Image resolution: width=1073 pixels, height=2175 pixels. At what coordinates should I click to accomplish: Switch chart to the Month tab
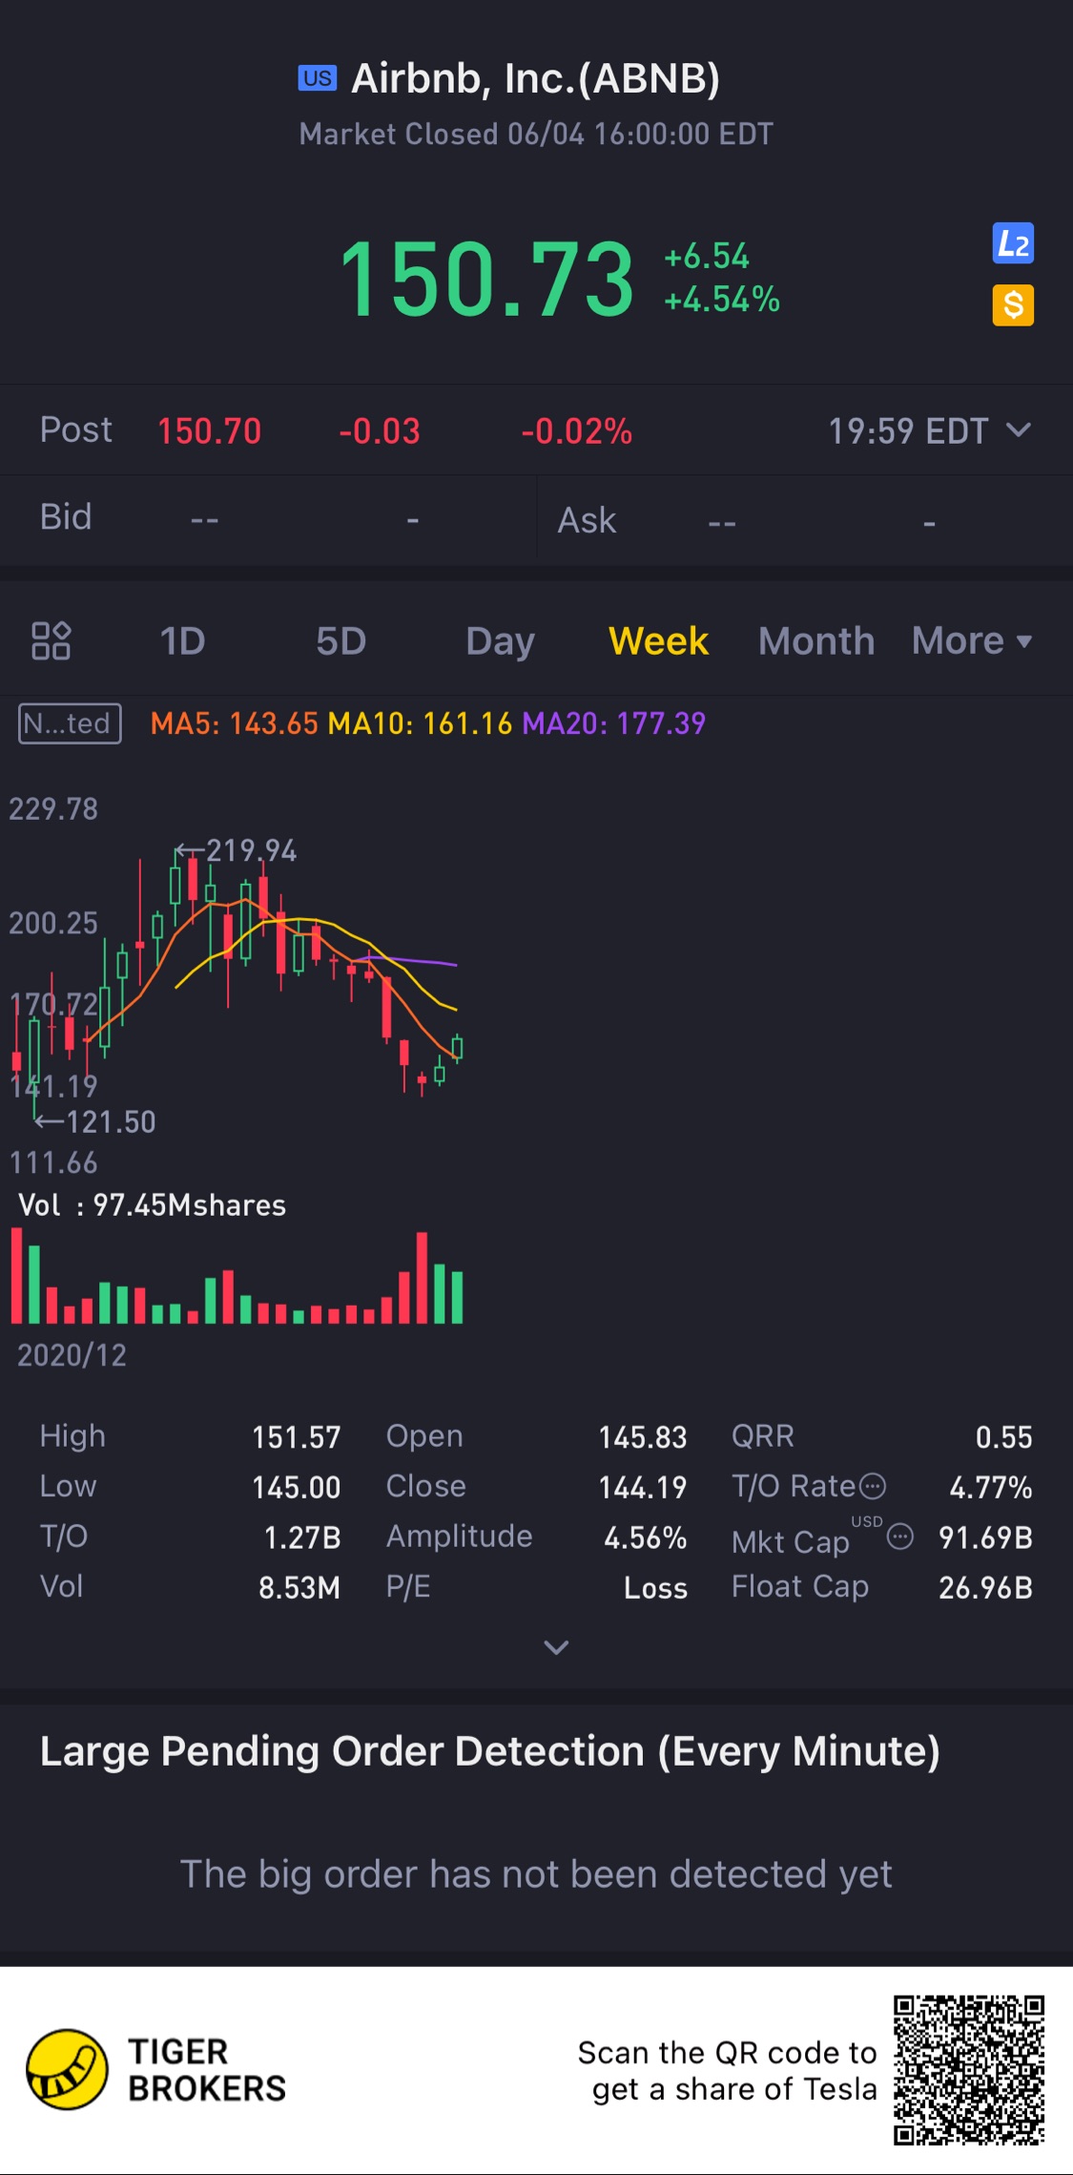(816, 640)
